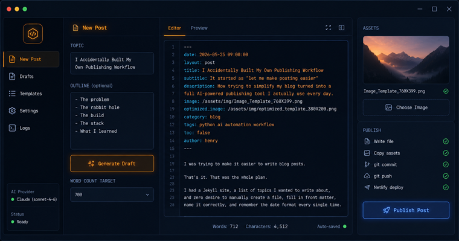Click check mark next to Copy assets

click(446, 153)
